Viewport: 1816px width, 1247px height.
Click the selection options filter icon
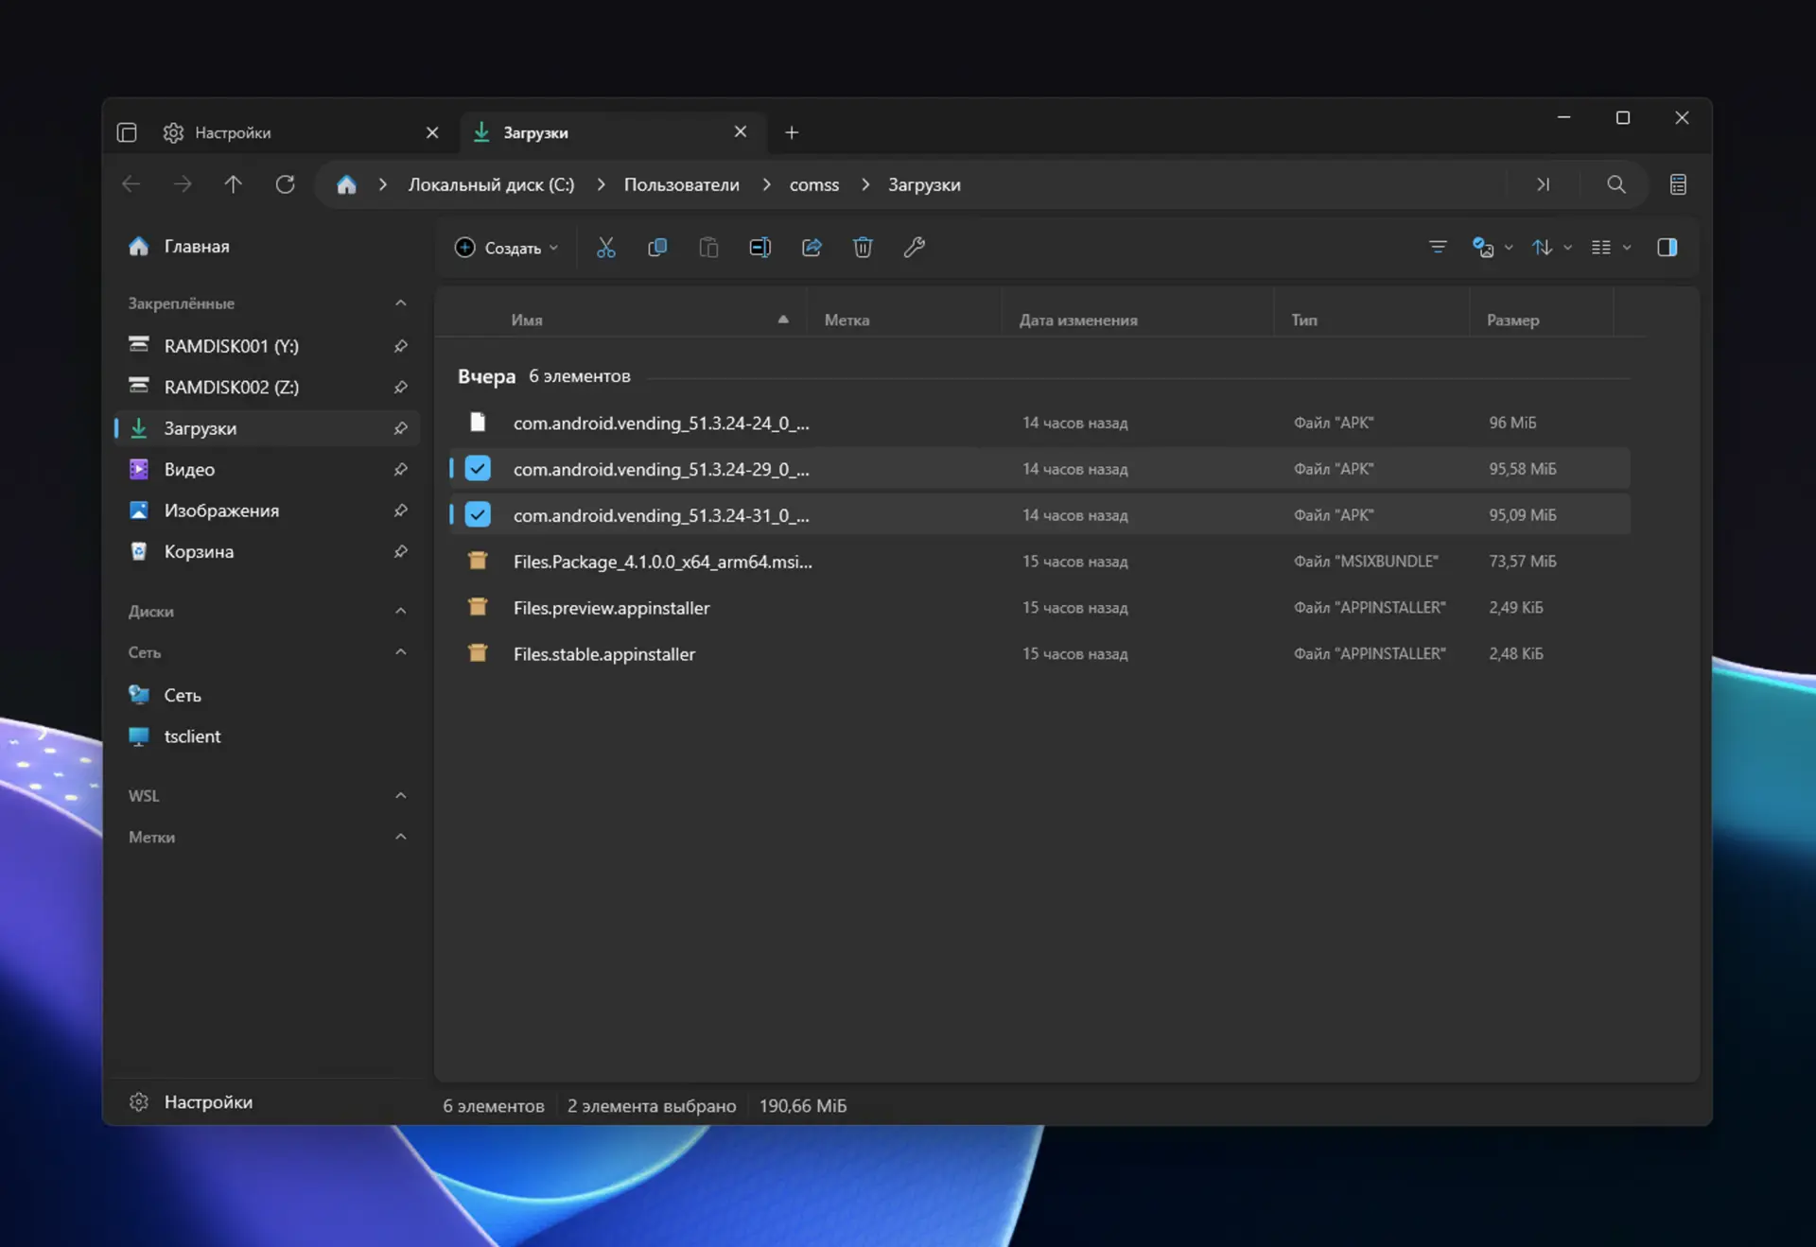tap(1438, 248)
